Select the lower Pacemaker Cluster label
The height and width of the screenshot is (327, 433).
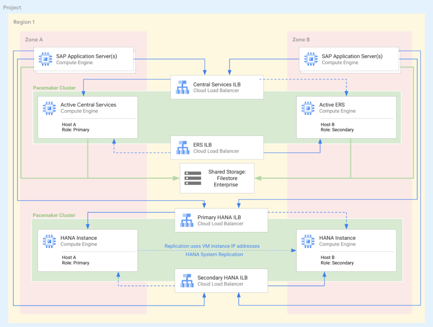tap(54, 215)
